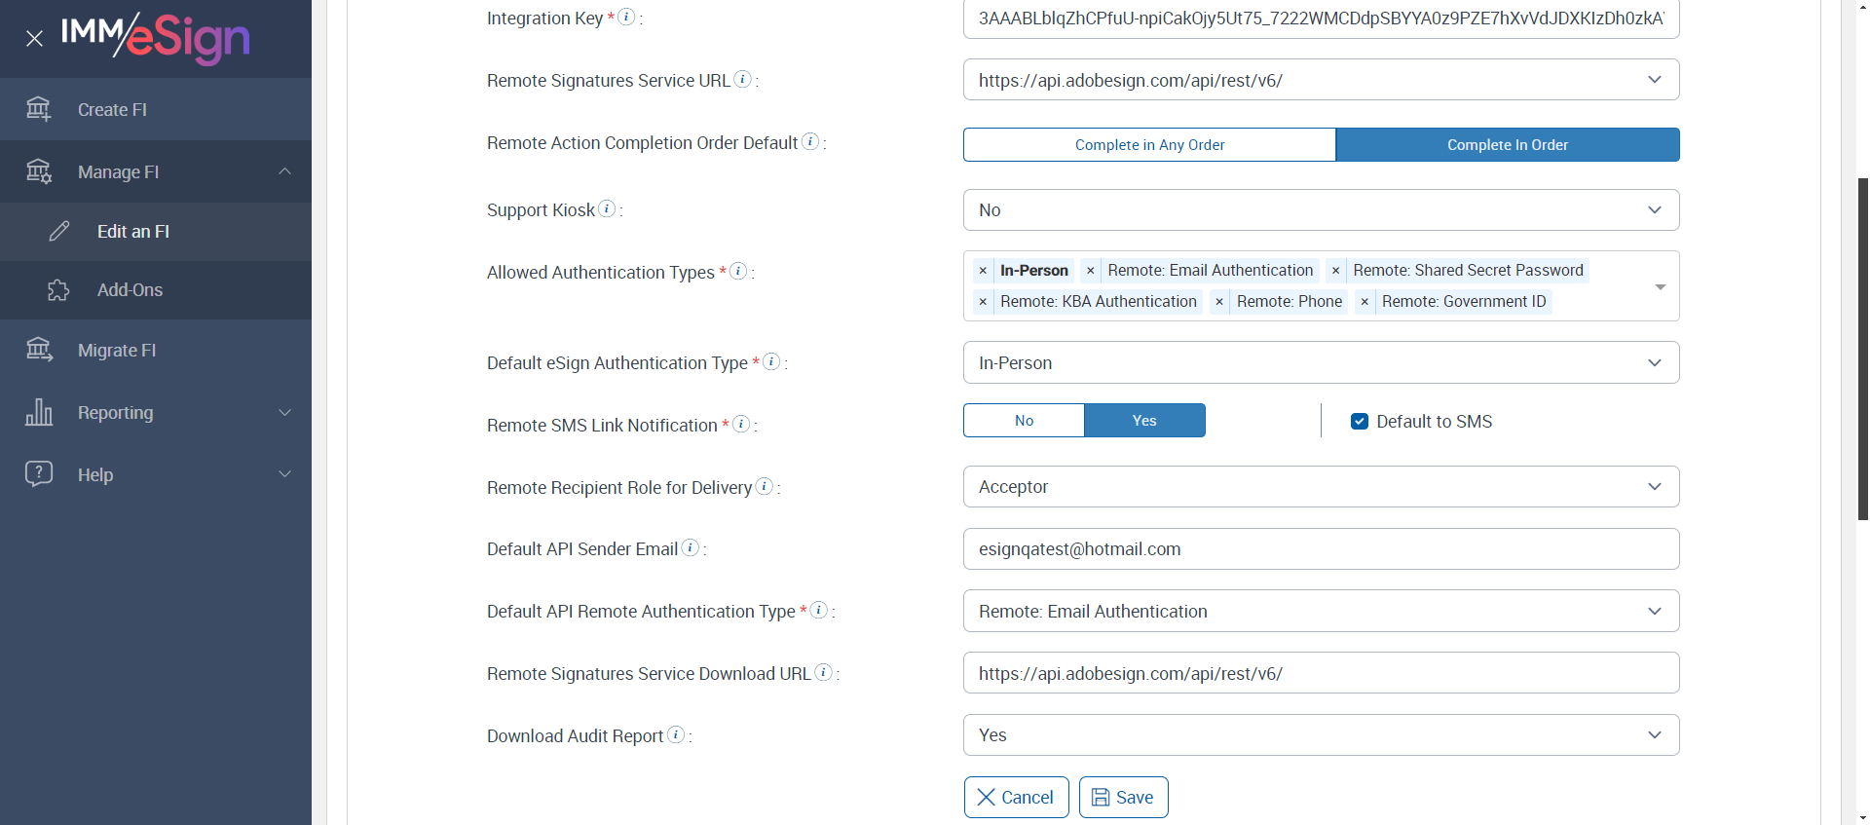Screen dimensions: 1870x825
Task: Open Default eSign Authentication Type dropdown
Action: click(x=1321, y=363)
